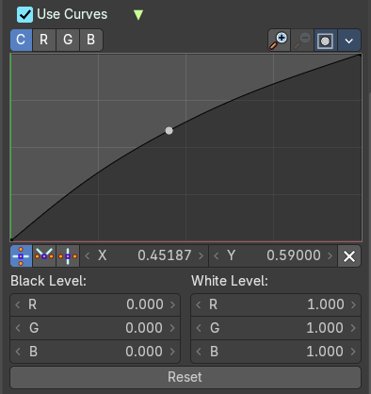Increase White Level G value
Screen dimensions: 371x394
click(353, 328)
